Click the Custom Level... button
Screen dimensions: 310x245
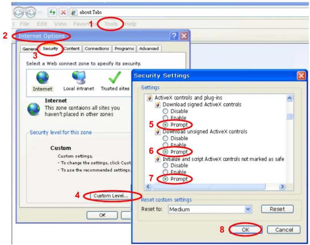[111, 196]
